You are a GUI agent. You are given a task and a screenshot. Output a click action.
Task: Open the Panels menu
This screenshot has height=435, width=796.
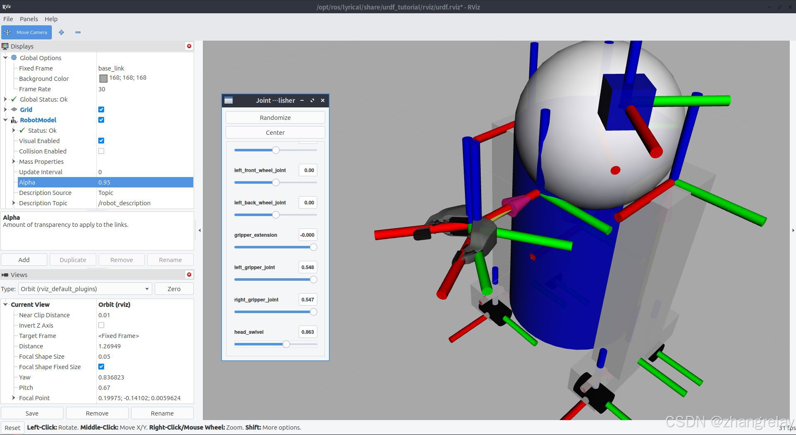(x=29, y=19)
